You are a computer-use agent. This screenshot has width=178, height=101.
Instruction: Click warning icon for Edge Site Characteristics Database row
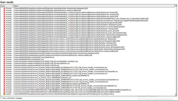point(4,9)
